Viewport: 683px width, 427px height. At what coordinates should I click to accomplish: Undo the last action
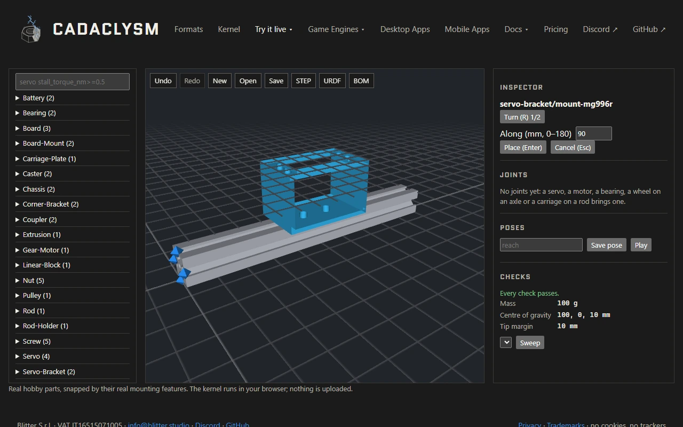163,81
